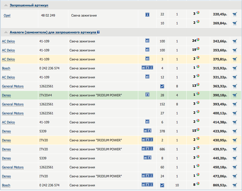Open info icon in Denso ITV20#4 row

click(148, 94)
